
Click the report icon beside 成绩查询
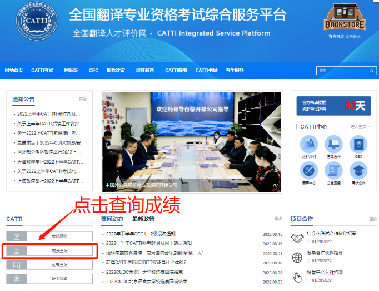coord(17,250)
